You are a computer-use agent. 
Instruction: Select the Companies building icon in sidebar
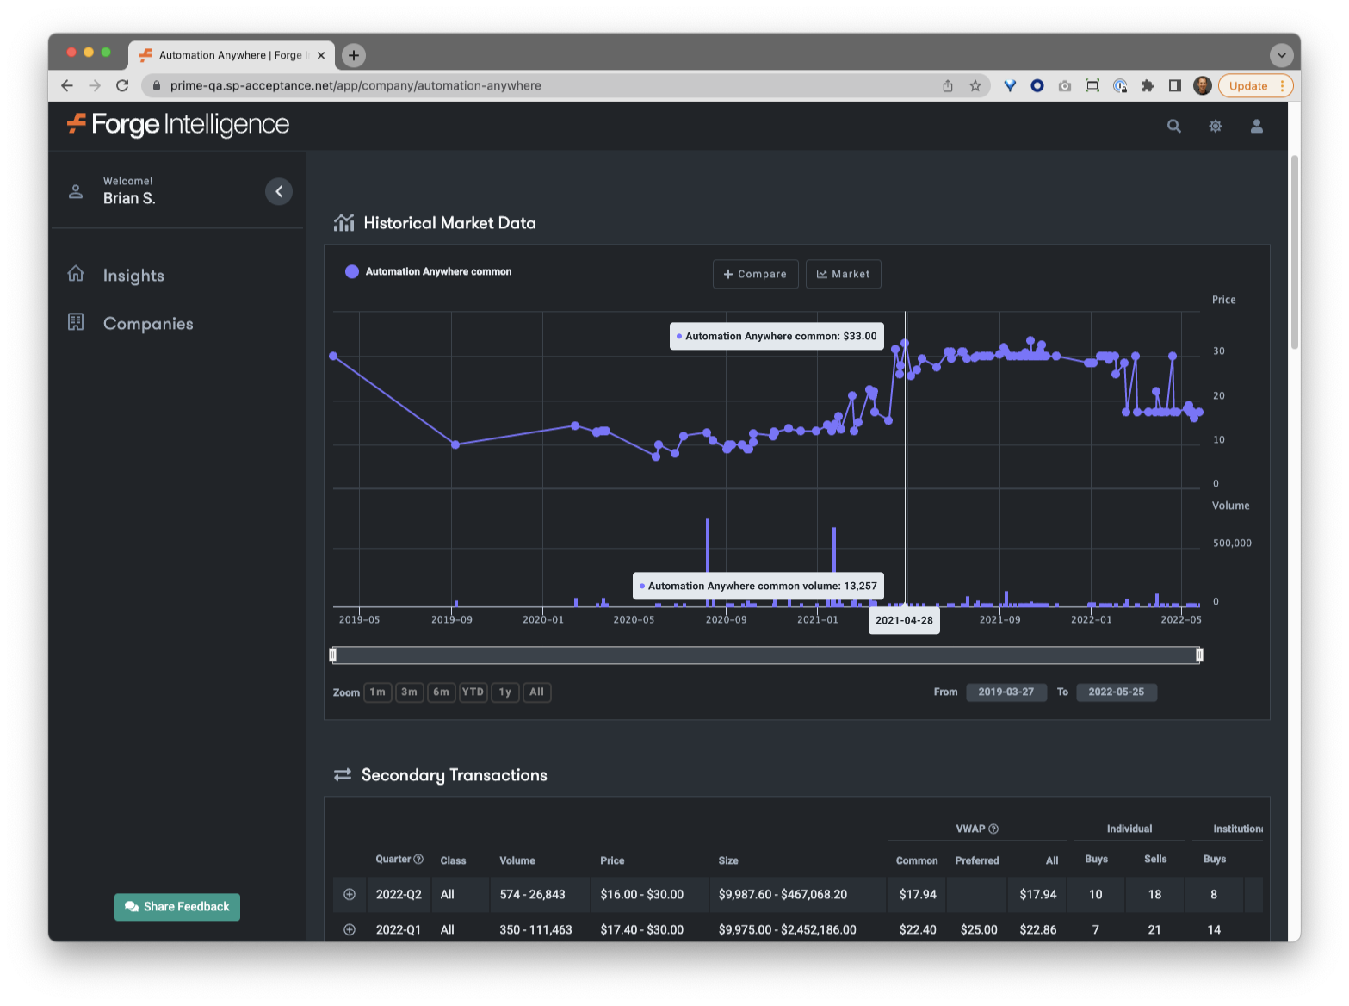(x=76, y=322)
